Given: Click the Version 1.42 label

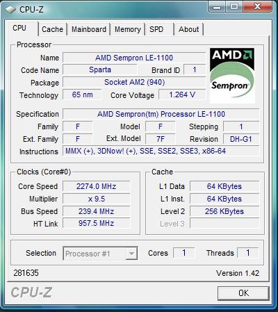Looking at the screenshot, I should tap(238, 273).
